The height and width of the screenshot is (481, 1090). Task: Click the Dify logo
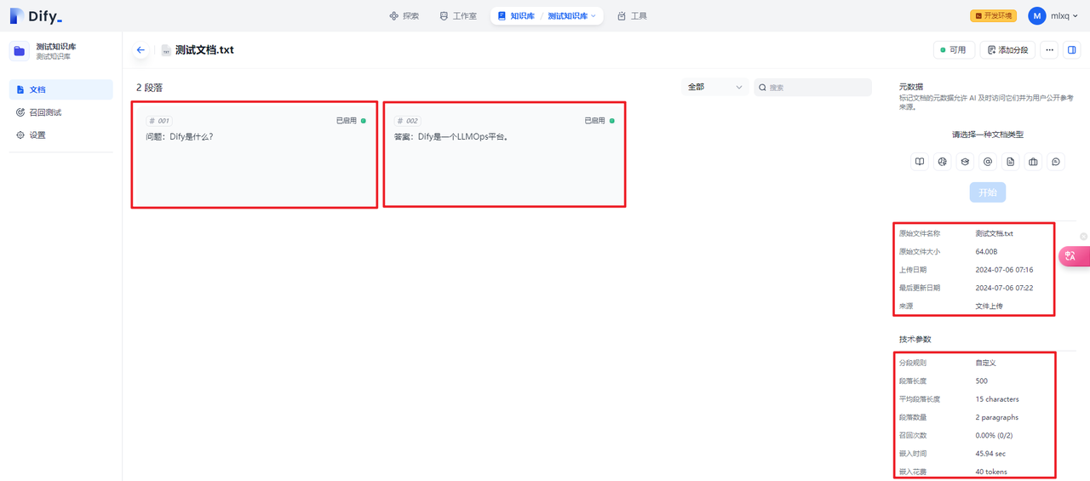pyautogui.click(x=36, y=15)
